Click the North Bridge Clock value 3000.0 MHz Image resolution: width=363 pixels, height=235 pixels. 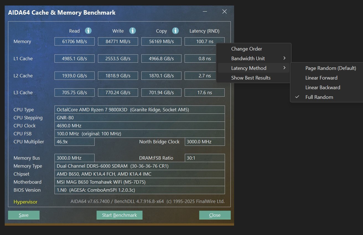point(204,142)
